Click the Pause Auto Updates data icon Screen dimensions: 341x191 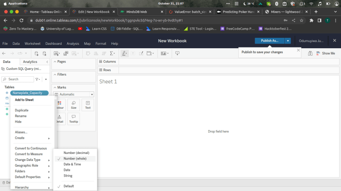click(x=44, y=53)
